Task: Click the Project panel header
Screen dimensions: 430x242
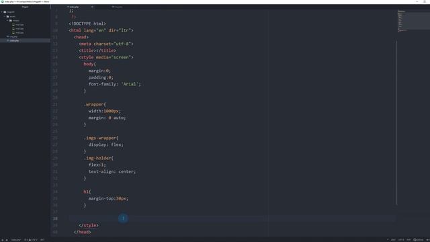Action: tap(25, 7)
